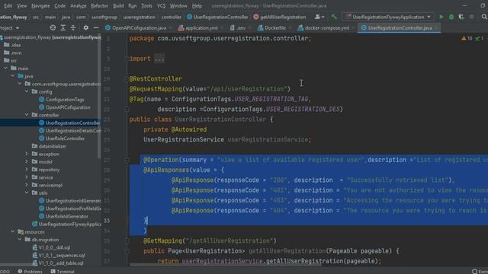
Task: Open the Build menu
Action: coord(118,5)
